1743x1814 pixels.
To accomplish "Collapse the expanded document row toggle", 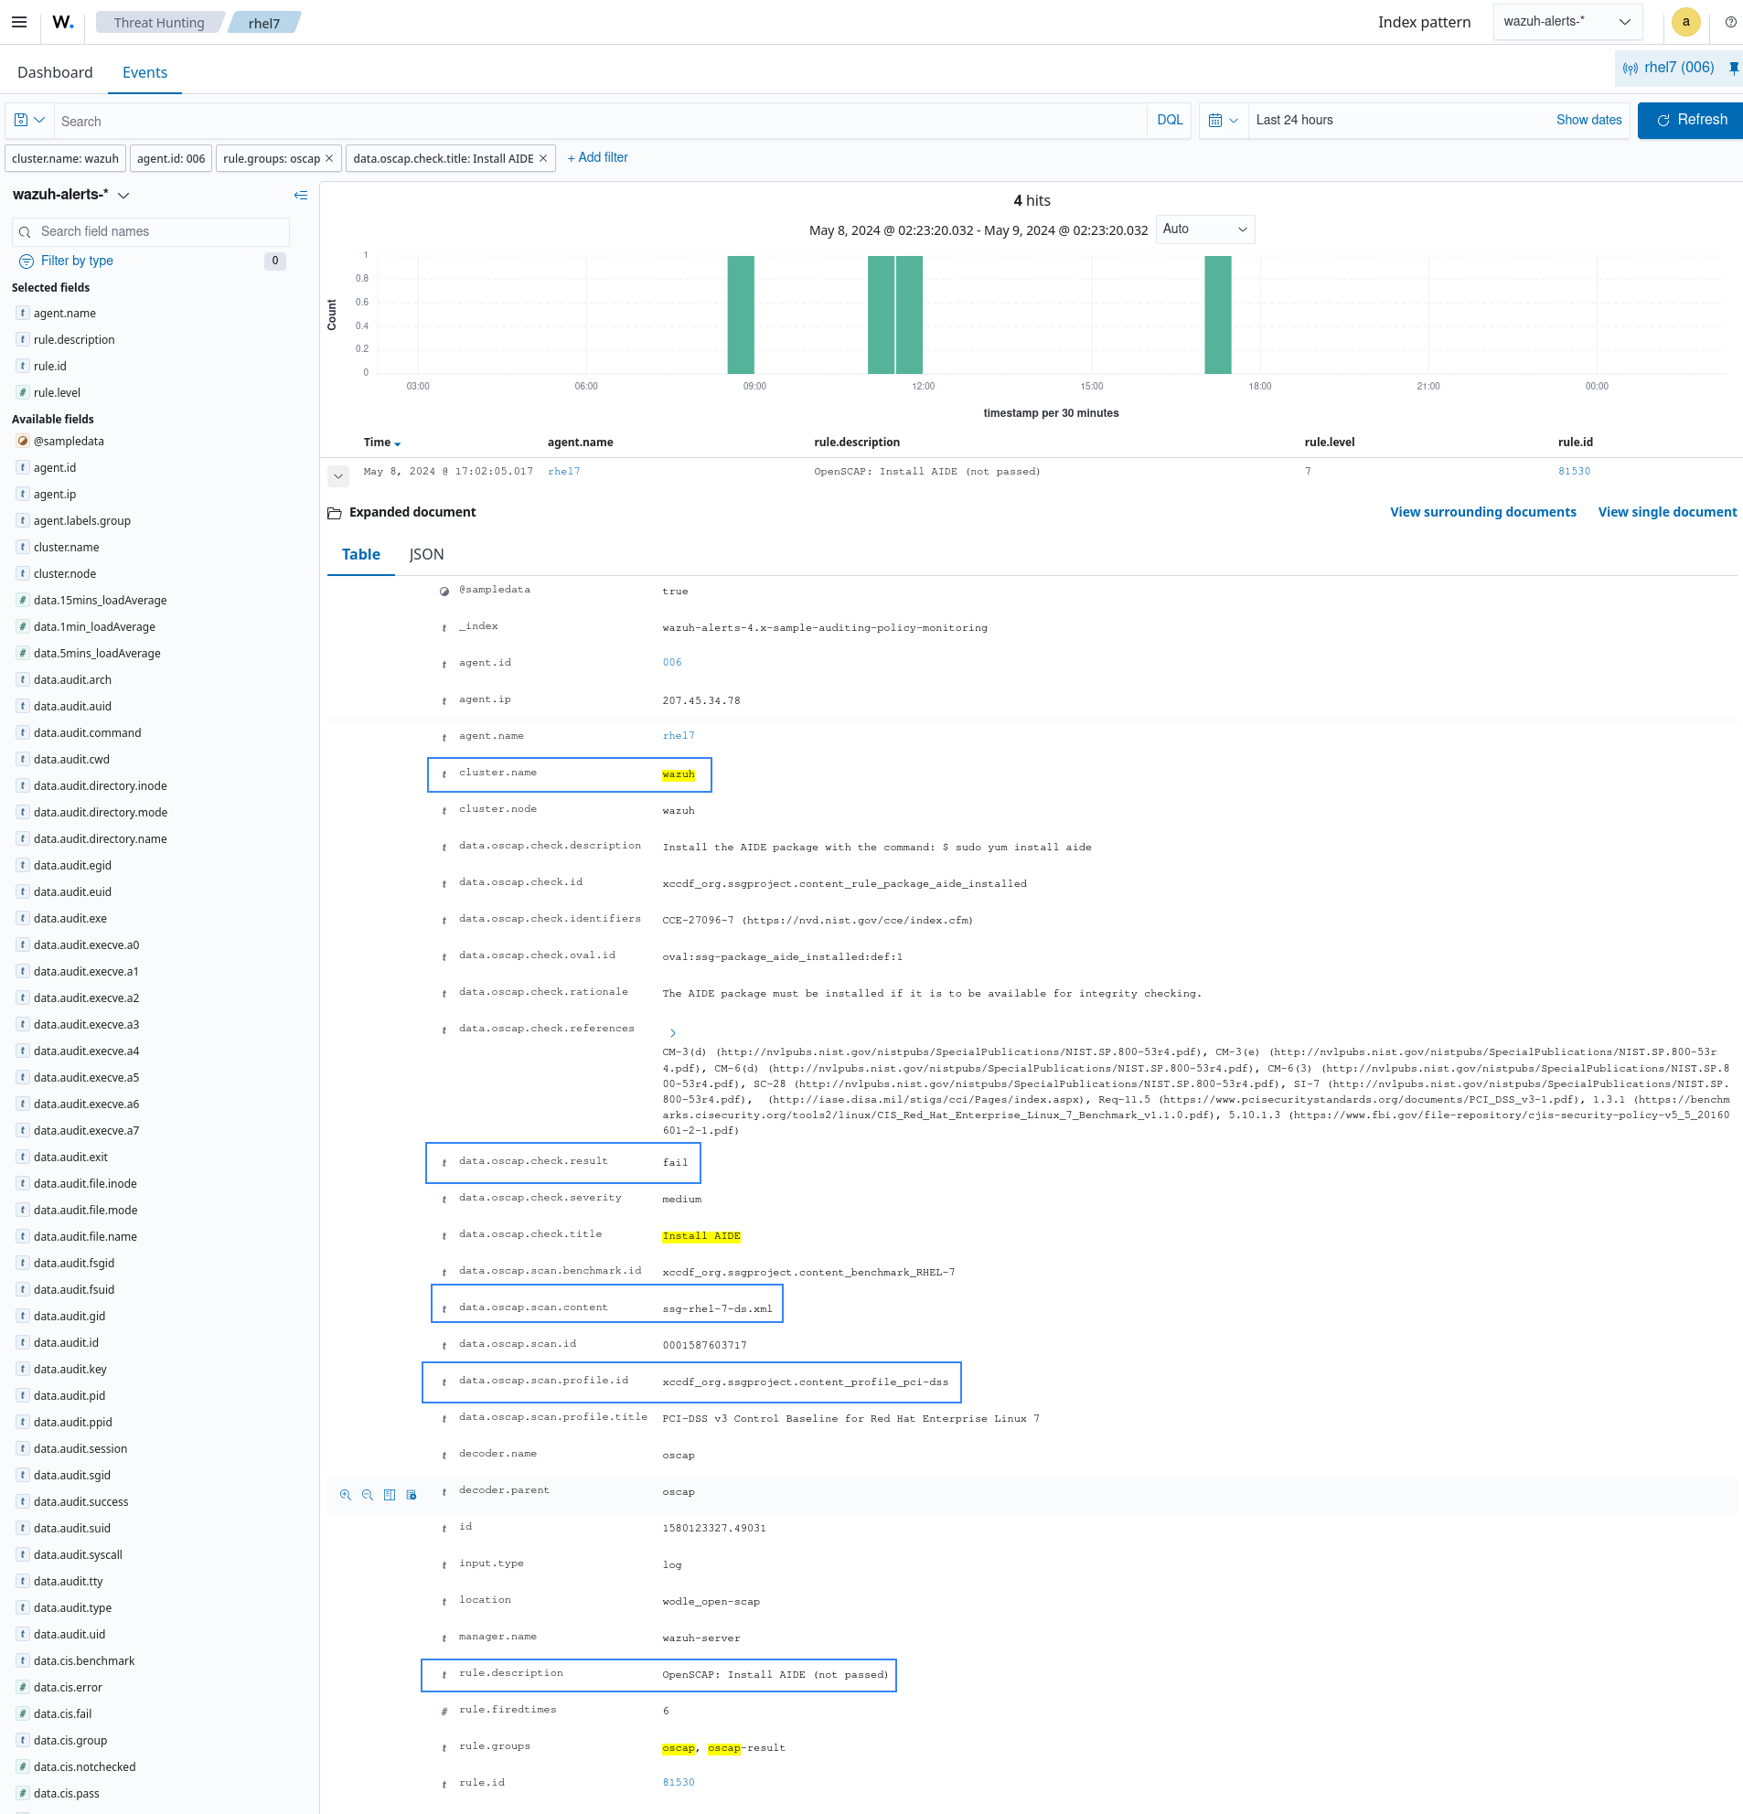I will click(x=337, y=475).
